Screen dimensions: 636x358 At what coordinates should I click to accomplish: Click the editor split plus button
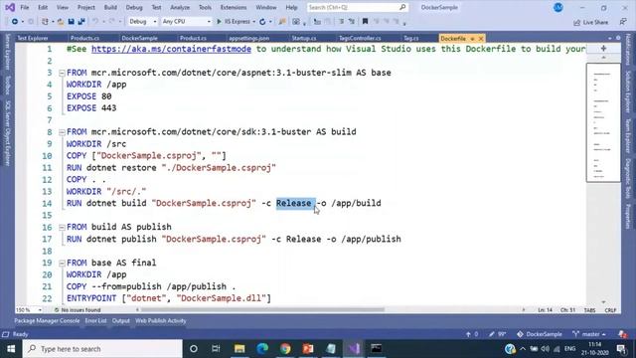point(603,49)
